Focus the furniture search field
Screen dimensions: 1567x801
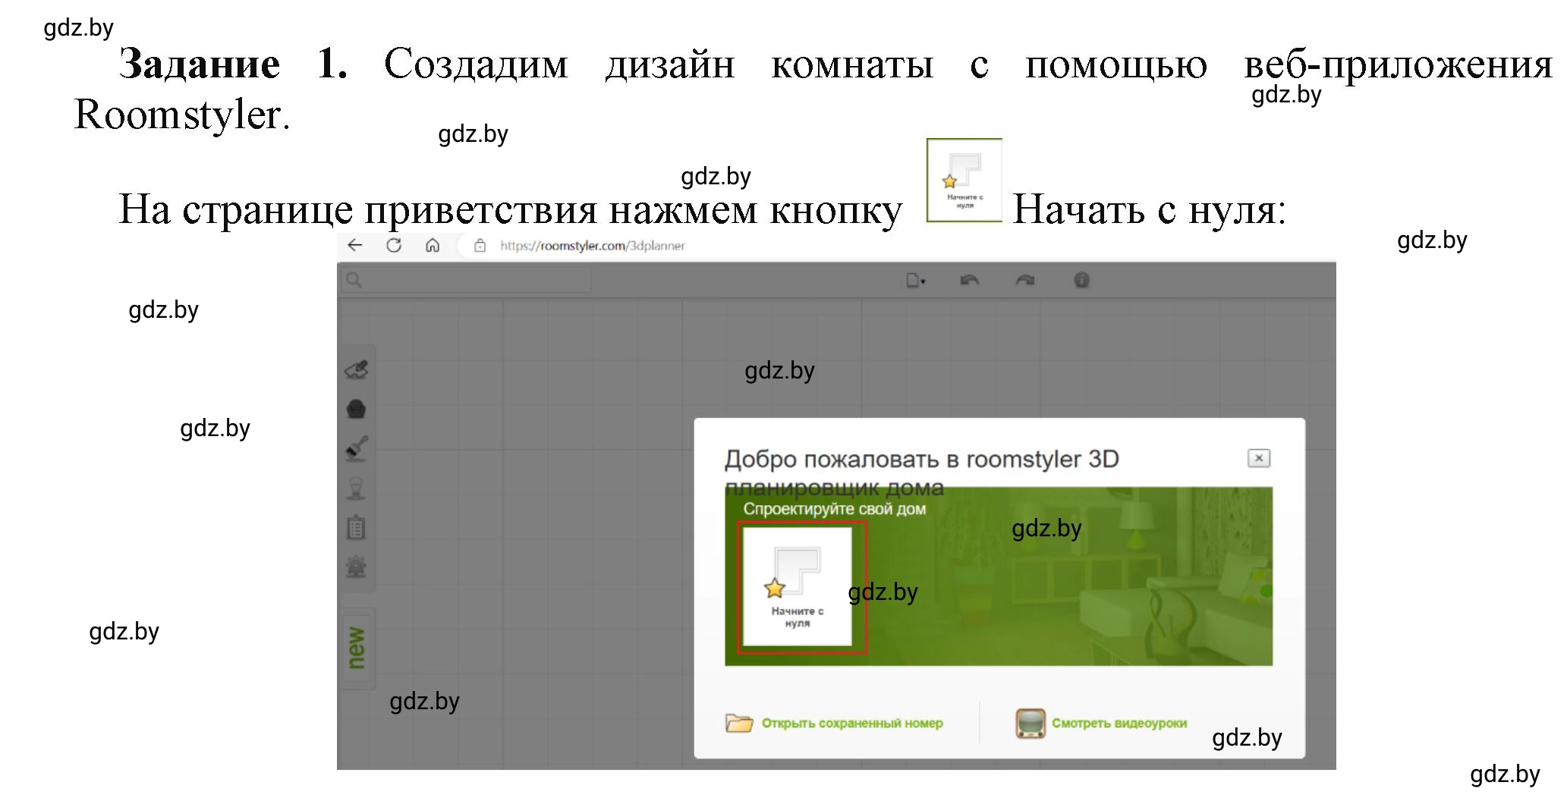(x=466, y=280)
